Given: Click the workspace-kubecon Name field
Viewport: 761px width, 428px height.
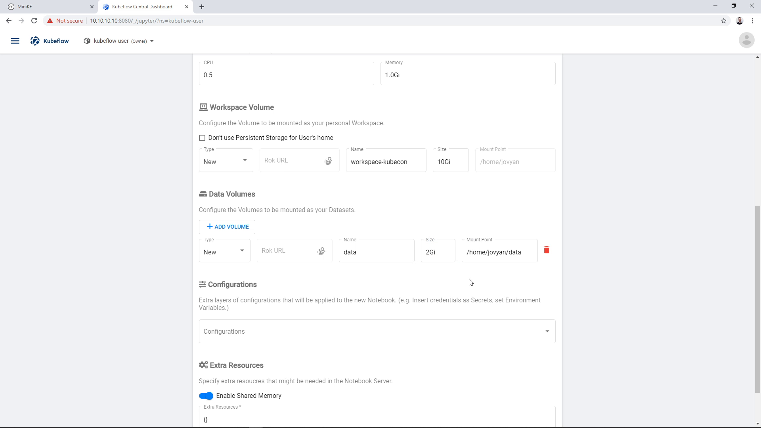Looking at the screenshot, I should (386, 160).
